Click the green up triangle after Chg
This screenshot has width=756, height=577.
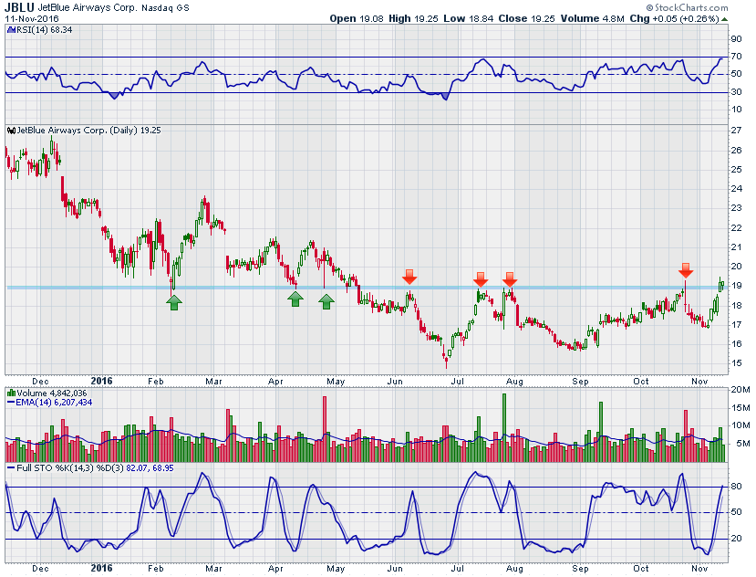[x=725, y=19]
